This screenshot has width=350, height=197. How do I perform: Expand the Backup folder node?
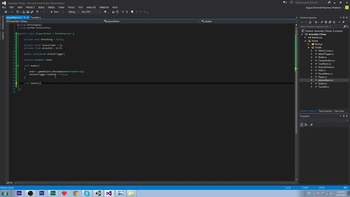pyautogui.click(x=308, y=44)
